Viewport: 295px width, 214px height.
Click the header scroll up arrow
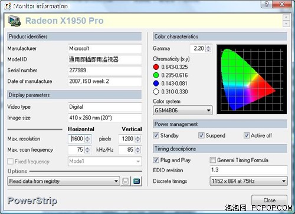coord(286,18)
